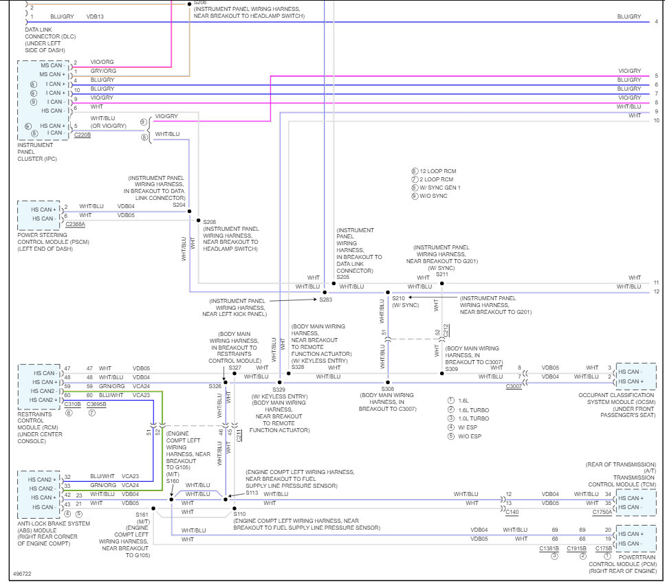
Task: Click the W/O ESP legend note
Action: [x=470, y=436]
